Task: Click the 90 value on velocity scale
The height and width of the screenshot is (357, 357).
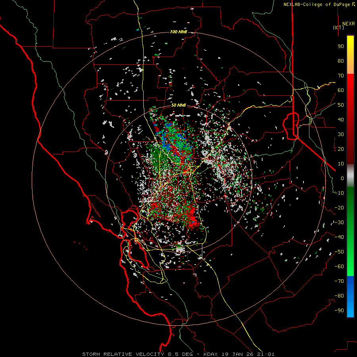Action: click(341, 46)
